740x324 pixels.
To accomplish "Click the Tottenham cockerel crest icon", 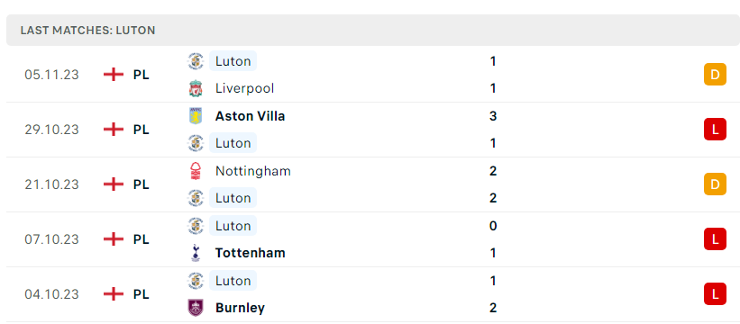I will (x=195, y=253).
